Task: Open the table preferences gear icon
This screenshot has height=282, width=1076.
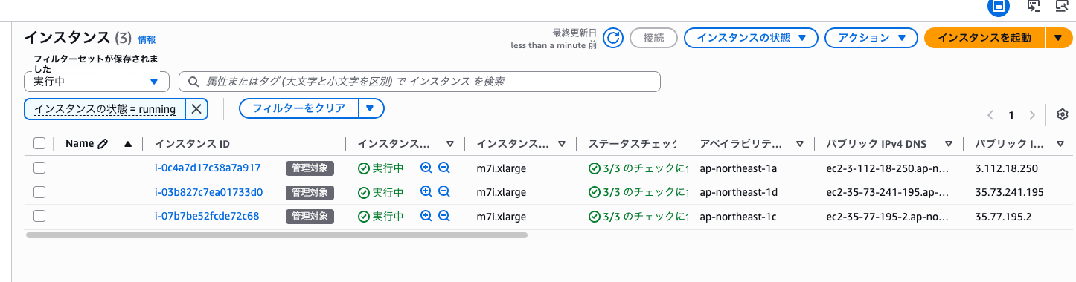Action: click(x=1063, y=114)
